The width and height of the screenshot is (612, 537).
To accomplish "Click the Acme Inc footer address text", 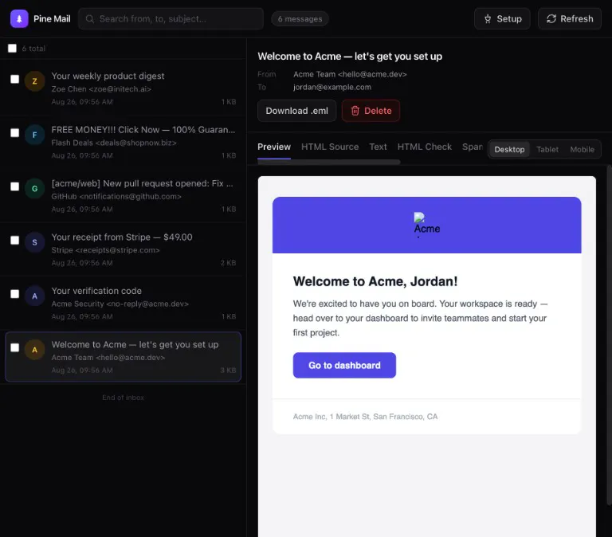I will pyautogui.click(x=365, y=417).
